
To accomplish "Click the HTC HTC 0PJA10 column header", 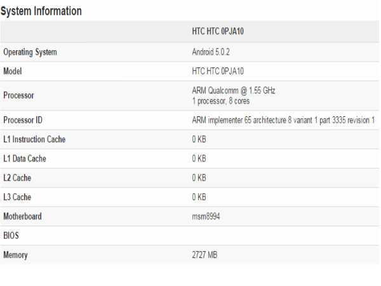I will (219, 31).
